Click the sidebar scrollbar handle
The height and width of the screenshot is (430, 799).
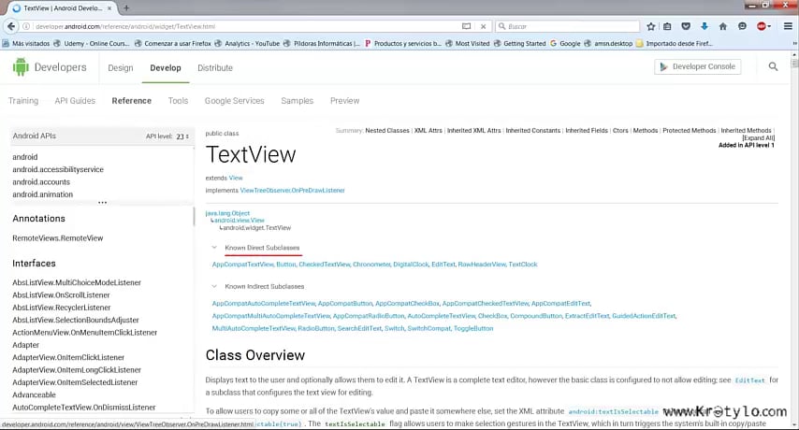[x=194, y=216]
